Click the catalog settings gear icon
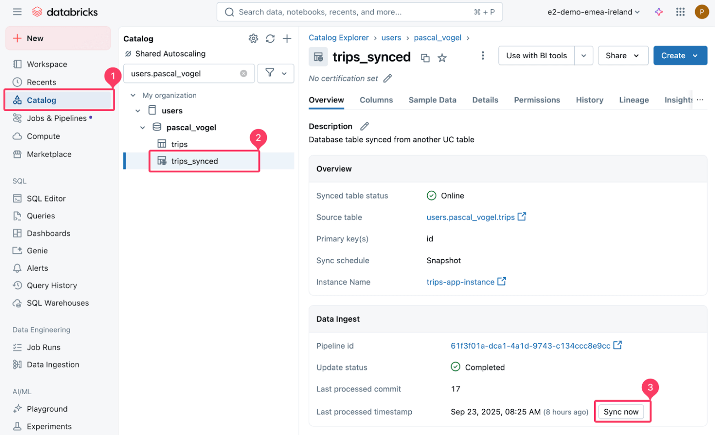718x435 pixels. tap(253, 39)
